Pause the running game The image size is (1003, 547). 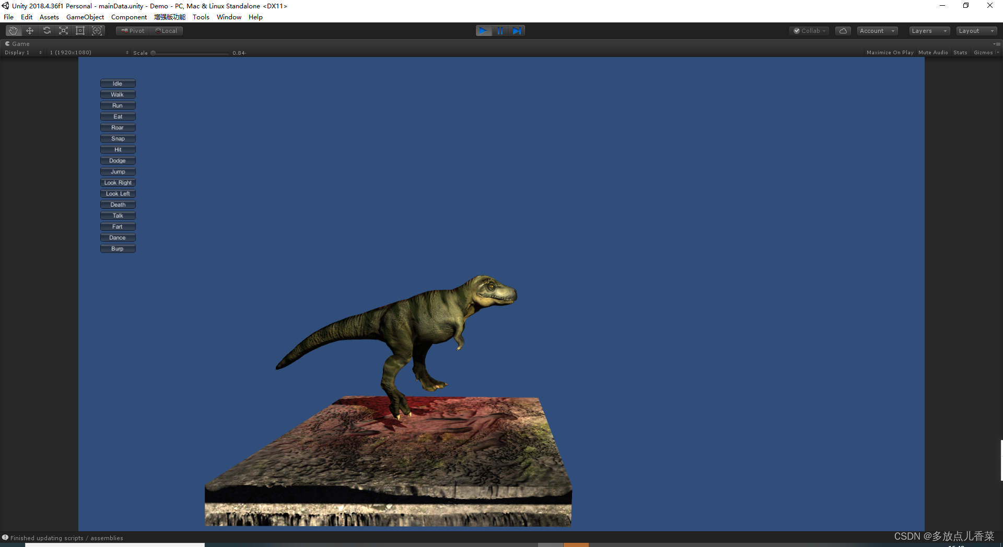click(x=500, y=31)
